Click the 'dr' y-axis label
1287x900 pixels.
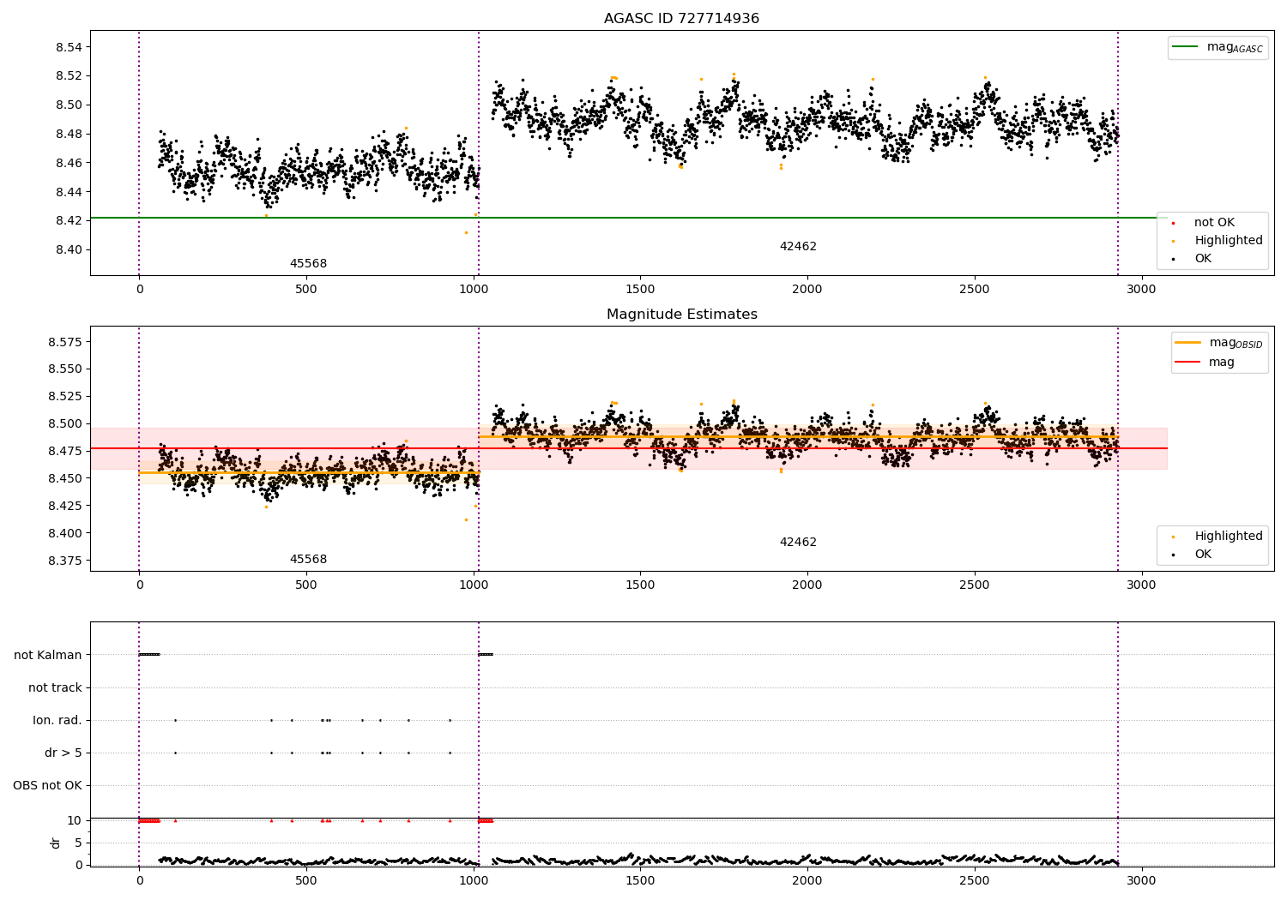click(56, 843)
